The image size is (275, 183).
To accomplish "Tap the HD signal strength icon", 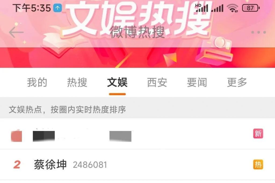I will pos(202,8).
